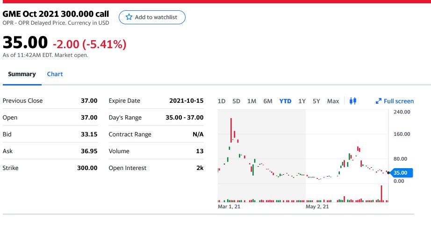The width and height of the screenshot is (431, 227).
Task: Click the Volume label
Action: pos(119,151)
